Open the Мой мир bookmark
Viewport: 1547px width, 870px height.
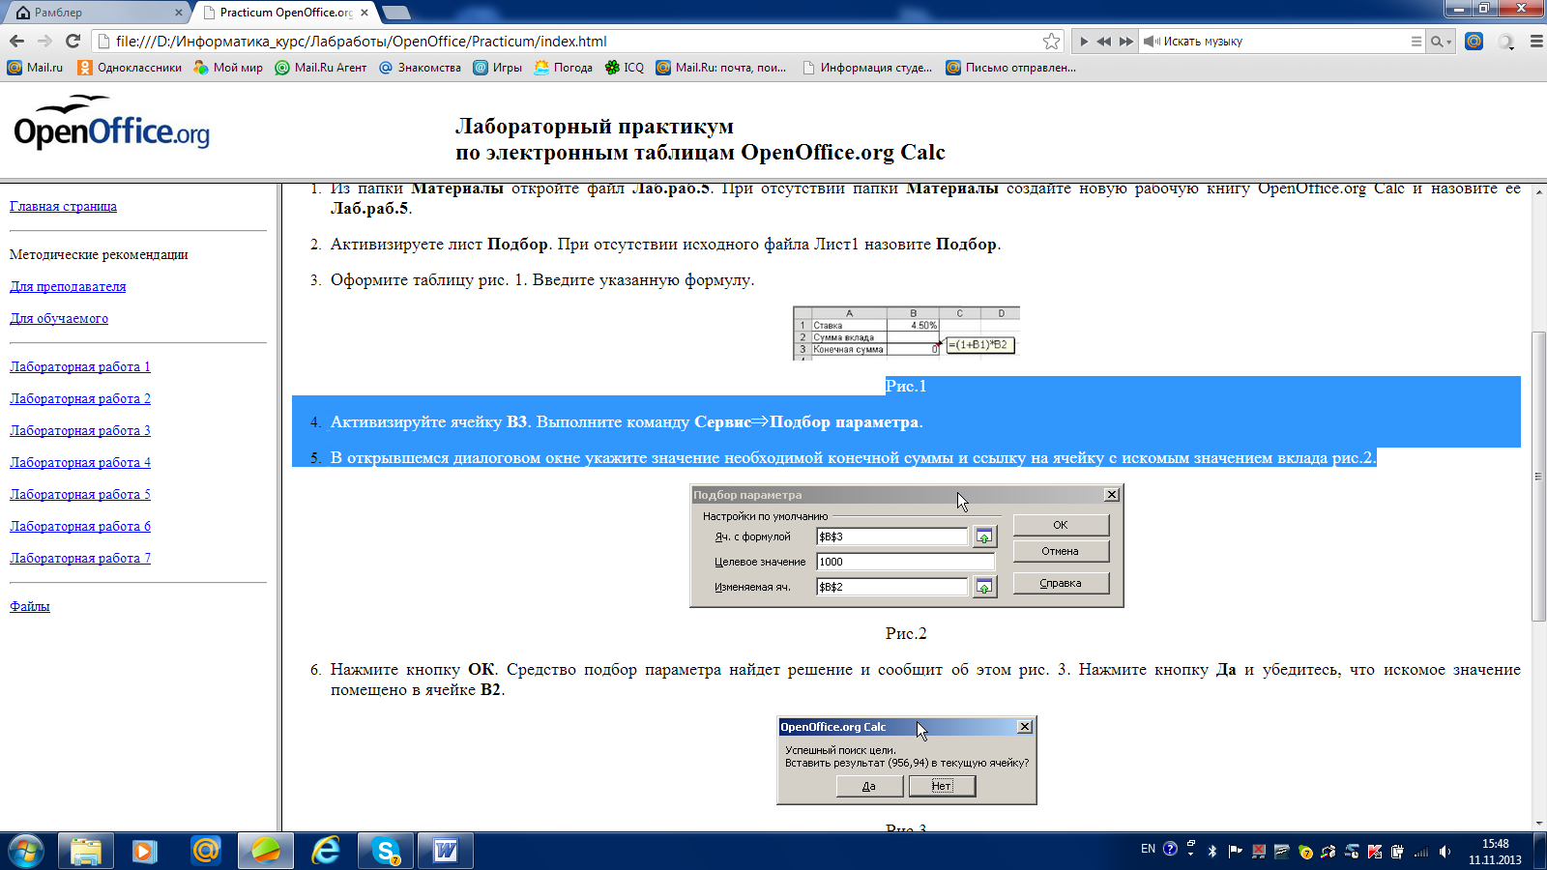tap(228, 68)
